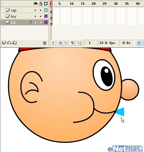Click frame 30 on timeline ruler
144x152 pixels.
[116, 4]
